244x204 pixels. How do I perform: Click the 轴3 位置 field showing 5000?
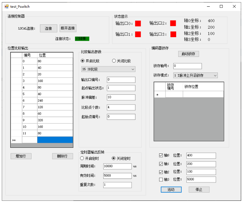(201, 179)
